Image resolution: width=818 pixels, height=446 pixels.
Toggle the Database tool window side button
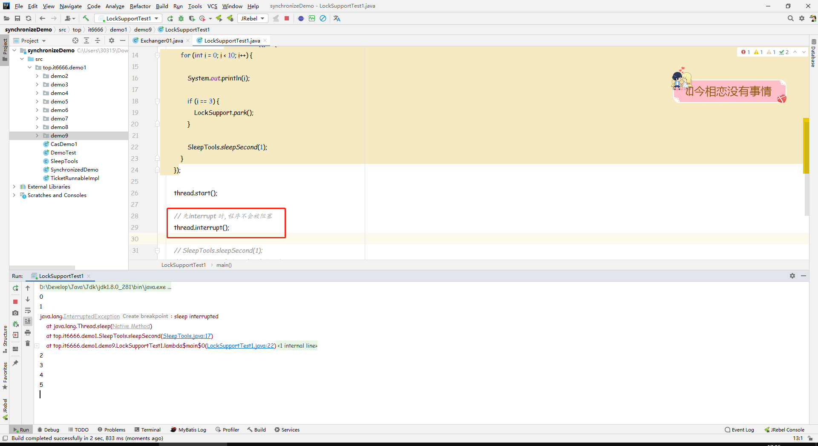(x=813, y=53)
